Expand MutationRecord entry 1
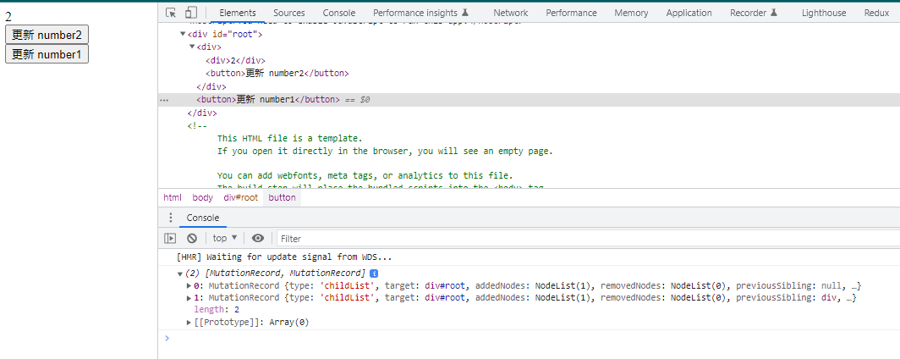 [x=189, y=298]
